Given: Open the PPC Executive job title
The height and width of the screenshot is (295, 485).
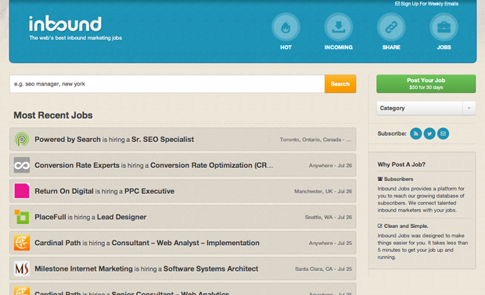Looking at the screenshot, I should (x=149, y=191).
